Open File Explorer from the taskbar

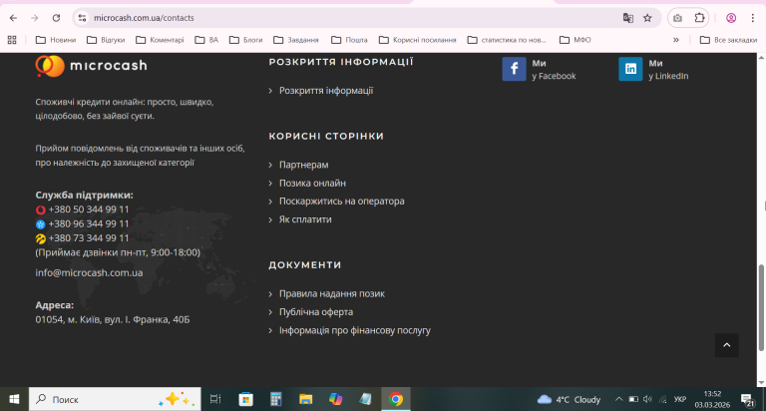click(x=306, y=399)
